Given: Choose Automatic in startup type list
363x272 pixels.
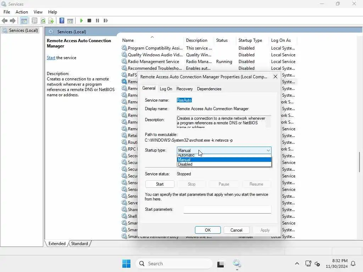Looking at the screenshot, I should coord(224,155).
